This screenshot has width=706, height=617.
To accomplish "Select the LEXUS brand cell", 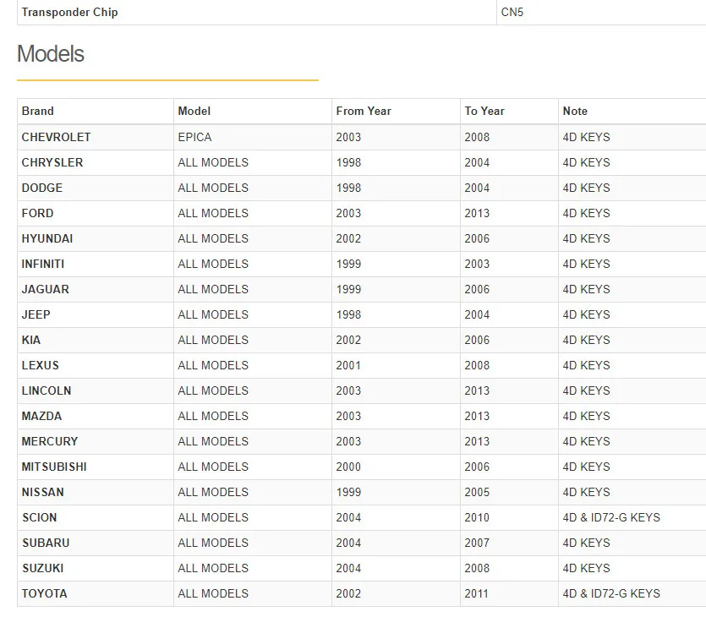I will [x=41, y=365].
